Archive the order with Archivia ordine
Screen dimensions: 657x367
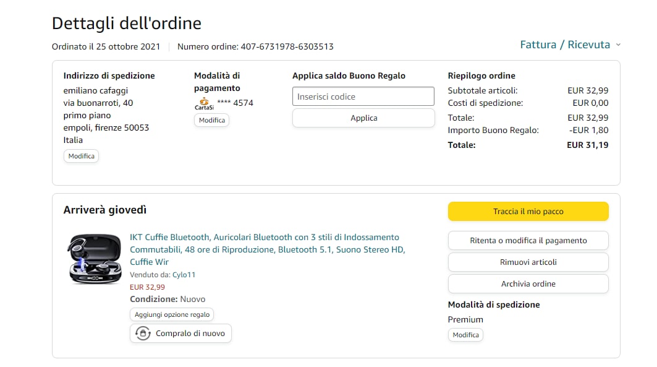click(x=528, y=283)
